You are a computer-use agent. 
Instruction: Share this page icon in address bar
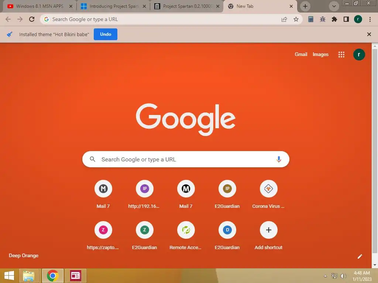click(284, 20)
